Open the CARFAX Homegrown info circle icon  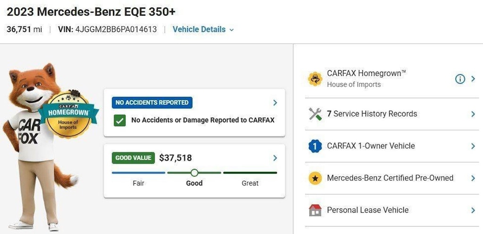pyautogui.click(x=460, y=79)
